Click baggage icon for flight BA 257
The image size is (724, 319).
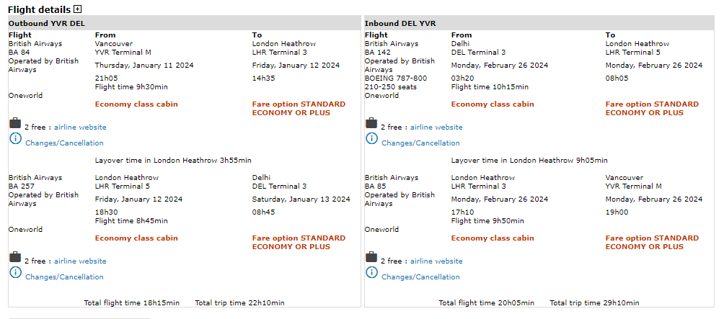click(x=15, y=258)
